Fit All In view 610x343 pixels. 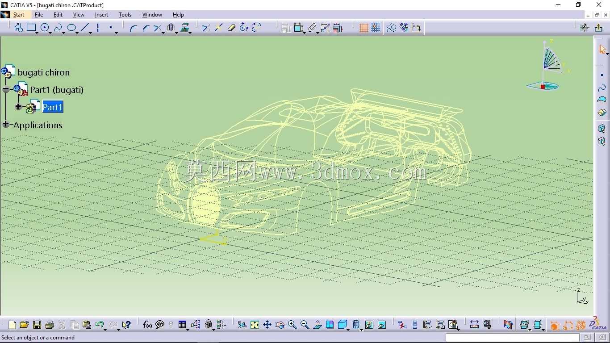(255, 325)
